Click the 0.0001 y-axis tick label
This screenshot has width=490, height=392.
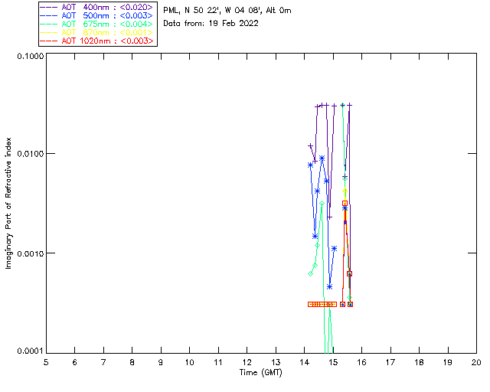point(30,351)
